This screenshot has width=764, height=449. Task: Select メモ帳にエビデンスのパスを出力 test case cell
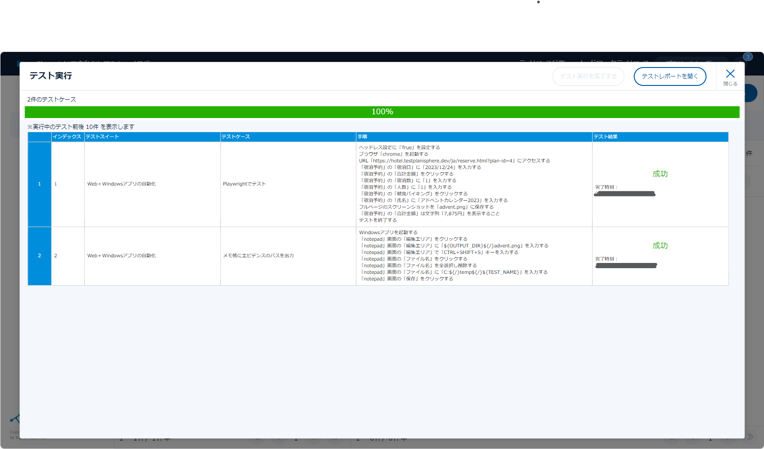coord(288,256)
